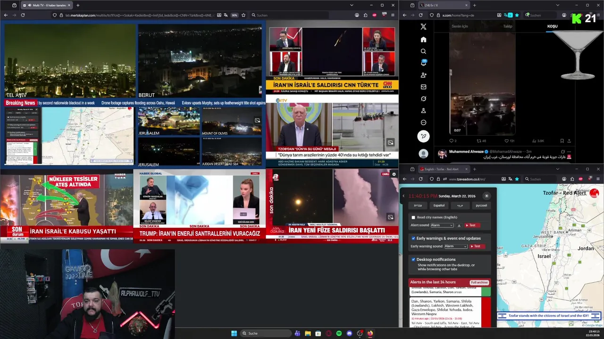Click the Windows taskbar Suche field
604x339 pixels.
(x=266, y=333)
